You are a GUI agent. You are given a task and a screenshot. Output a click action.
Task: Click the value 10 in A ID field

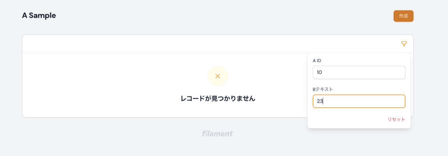(x=319, y=72)
